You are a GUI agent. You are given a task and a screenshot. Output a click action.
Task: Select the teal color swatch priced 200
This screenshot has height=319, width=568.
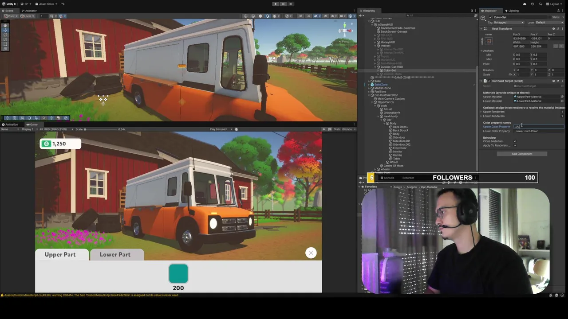[x=178, y=273]
